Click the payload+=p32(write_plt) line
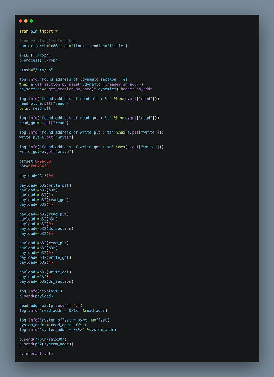Image resolution: width=274 pixels, height=377 pixels. point(45,185)
